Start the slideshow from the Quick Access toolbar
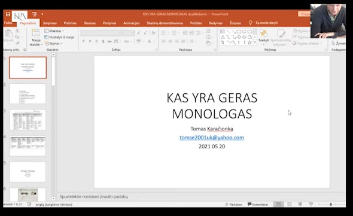Viewport: 353px width, 216px height. [35, 14]
